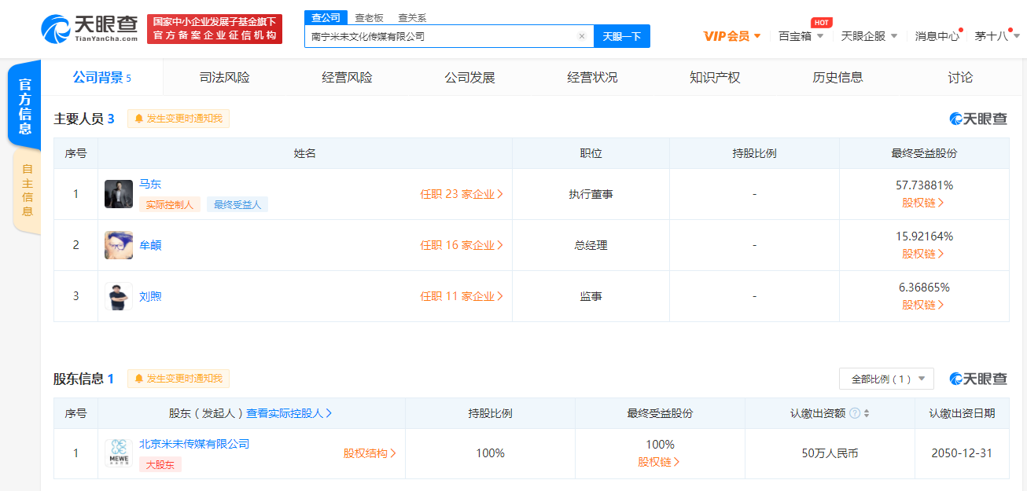Viewport: 1027px width, 491px height.
Task: Clear the search box with the × icon
Action: (x=581, y=36)
